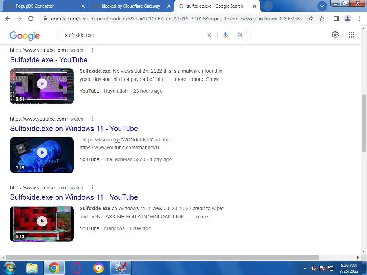Open the gear tool taskbar app
This screenshot has height=275, width=367.
120,268
